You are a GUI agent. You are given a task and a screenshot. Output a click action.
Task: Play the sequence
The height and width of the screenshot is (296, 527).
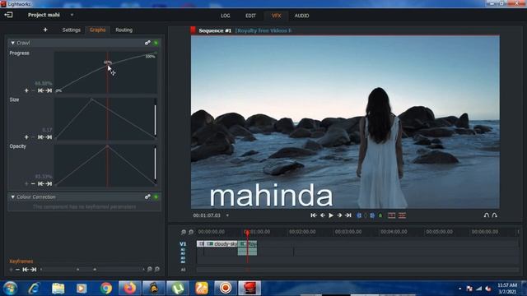331,215
